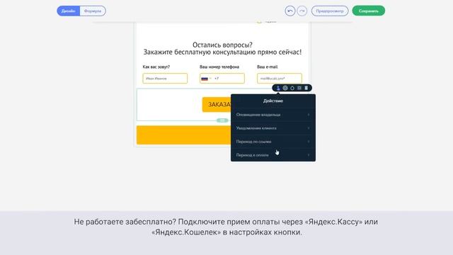Viewport: 453px width, 255px height.
Task: Redo the change with the forward arrow
Action: pyautogui.click(x=302, y=11)
